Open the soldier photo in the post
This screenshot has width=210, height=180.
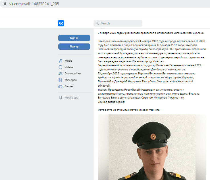[x=152, y=147]
